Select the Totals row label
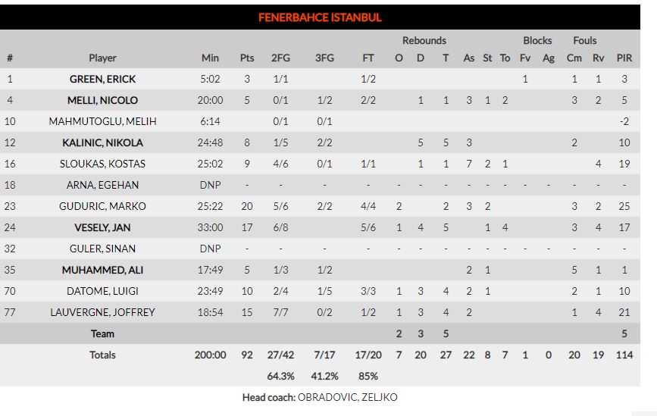 pyautogui.click(x=102, y=355)
